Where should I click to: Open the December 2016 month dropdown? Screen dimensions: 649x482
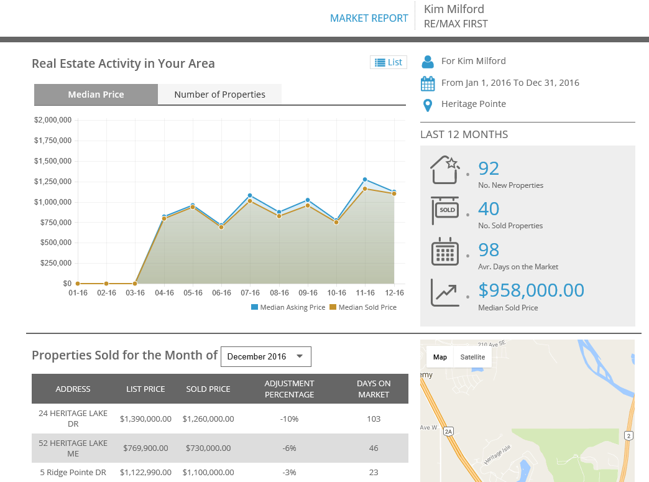[265, 357]
